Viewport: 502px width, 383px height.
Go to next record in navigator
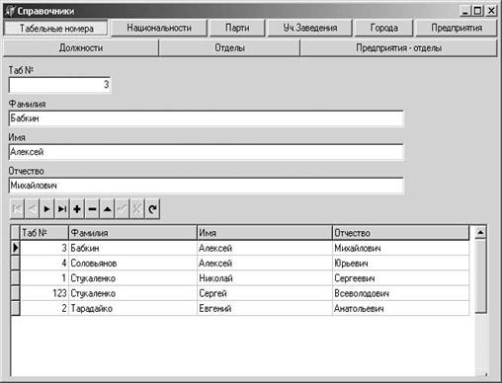click(x=46, y=209)
